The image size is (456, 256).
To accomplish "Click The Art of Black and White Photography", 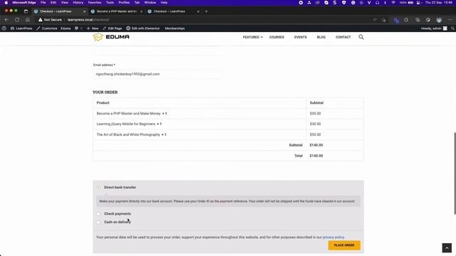I will [128, 134].
